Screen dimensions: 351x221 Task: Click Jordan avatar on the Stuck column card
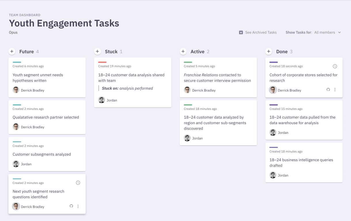[101, 100]
